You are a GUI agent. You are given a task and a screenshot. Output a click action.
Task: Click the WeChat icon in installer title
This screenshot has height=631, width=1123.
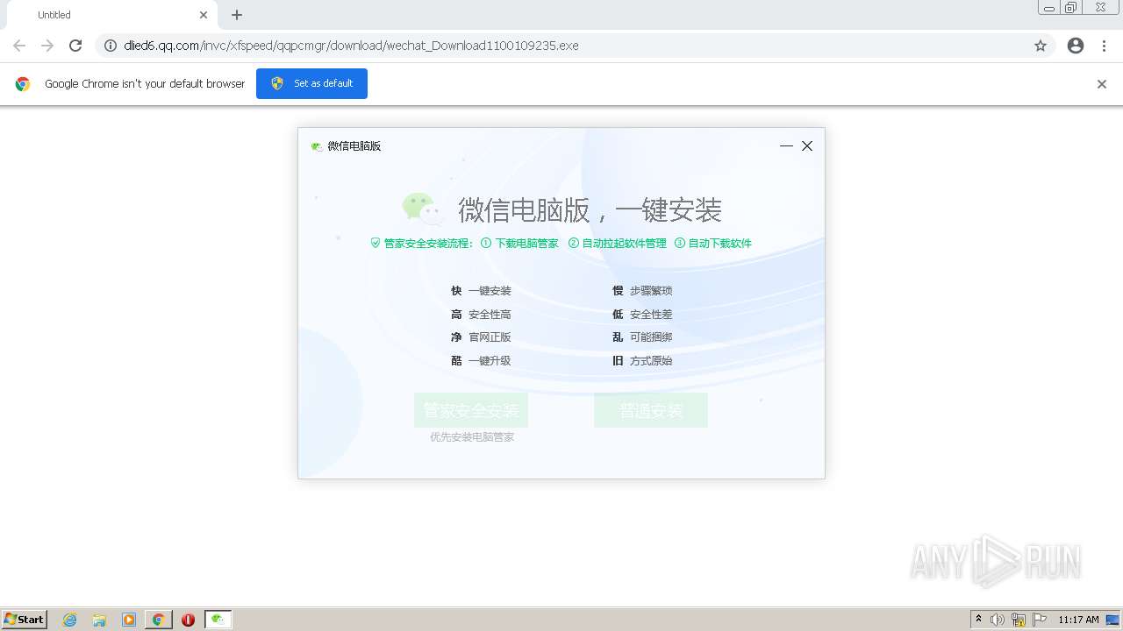[317, 146]
